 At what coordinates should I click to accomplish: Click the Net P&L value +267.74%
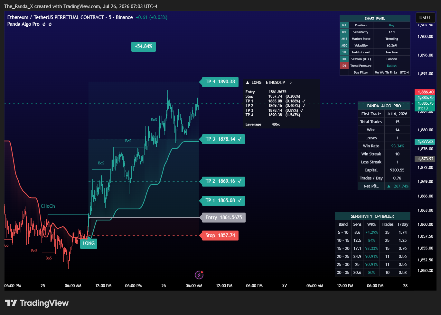click(x=398, y=186)
